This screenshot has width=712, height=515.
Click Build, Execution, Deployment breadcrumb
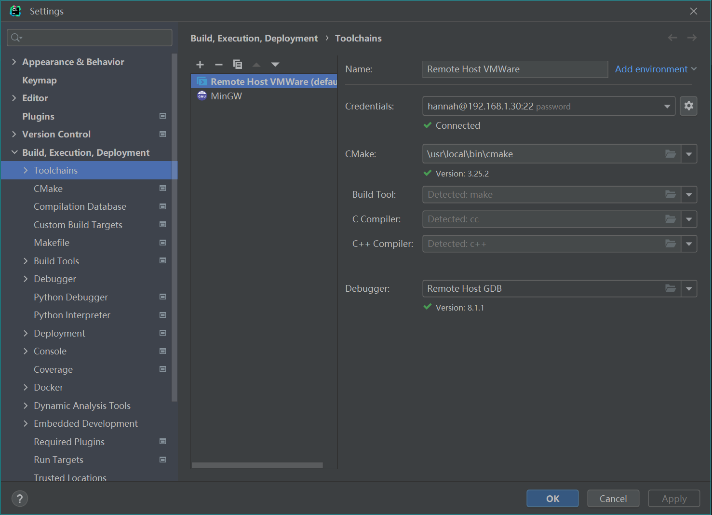click(254, 38)
